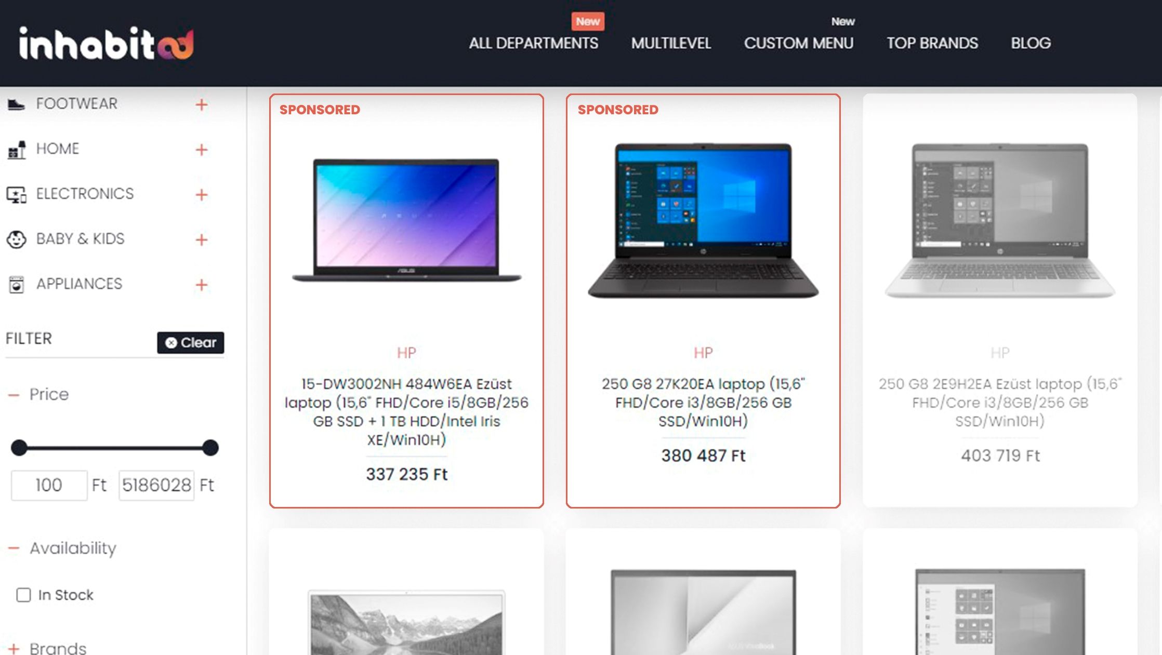Screen dimensions: 1162x655
Task: Open the ASUS sponsored laptop image
Action: tap(406, 220)
